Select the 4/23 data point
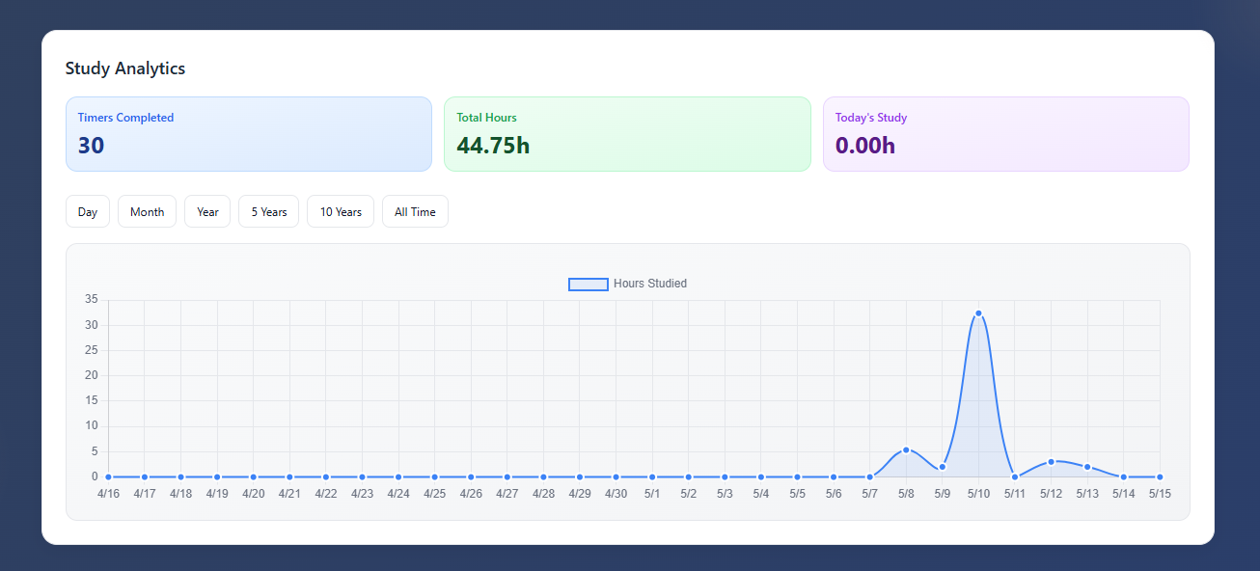The height and width of the screenshot is (571, 1260). pyautogui.click(x=362, y=476)
